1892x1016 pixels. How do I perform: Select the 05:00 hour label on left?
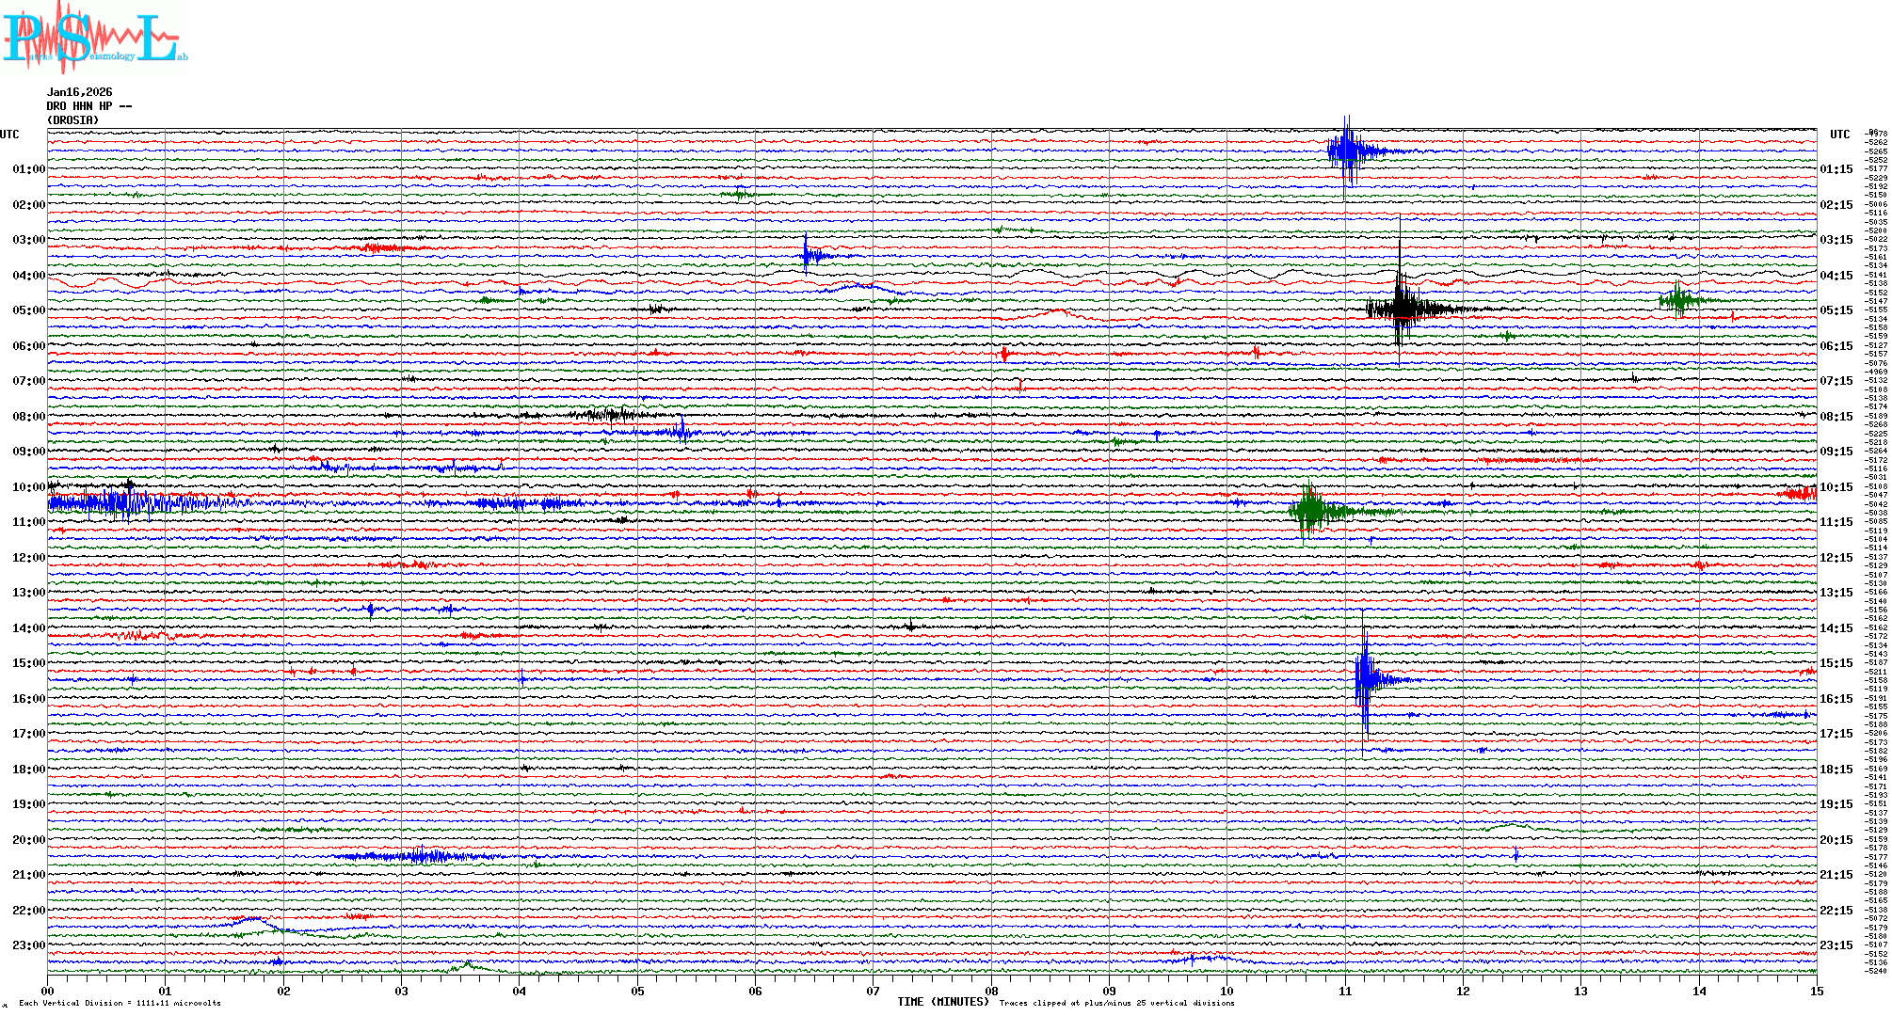tap(28, 310)
